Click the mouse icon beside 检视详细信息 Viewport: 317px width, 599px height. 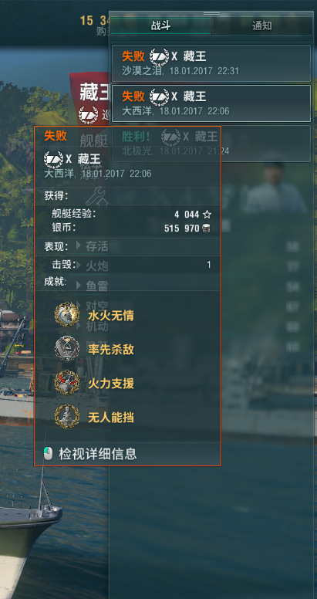pos(49,454)
